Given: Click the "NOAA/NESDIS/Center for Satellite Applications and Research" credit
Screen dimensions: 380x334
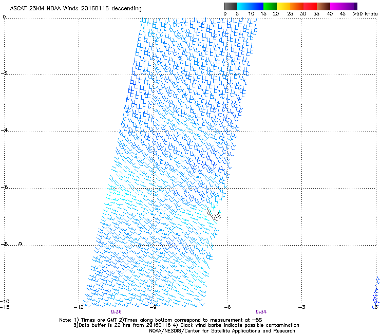Looking at the screenshot, I should pos(222,331).
